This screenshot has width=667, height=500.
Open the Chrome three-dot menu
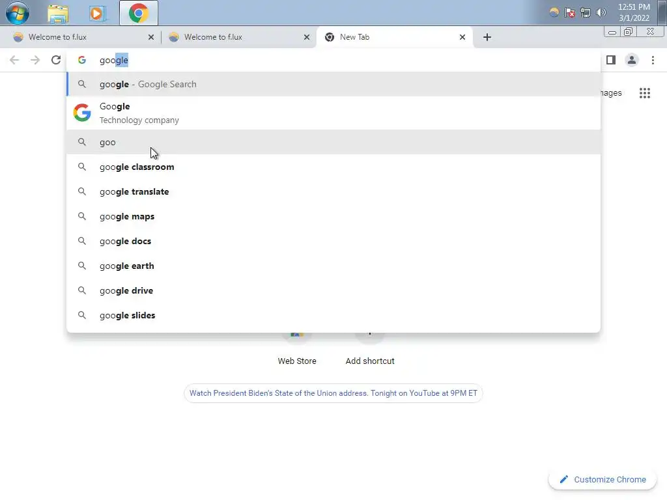pos(653,60)
